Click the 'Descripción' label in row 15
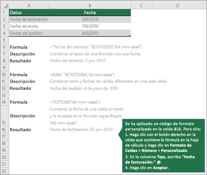This screenshot has height=175, width=207. (23, 116)
